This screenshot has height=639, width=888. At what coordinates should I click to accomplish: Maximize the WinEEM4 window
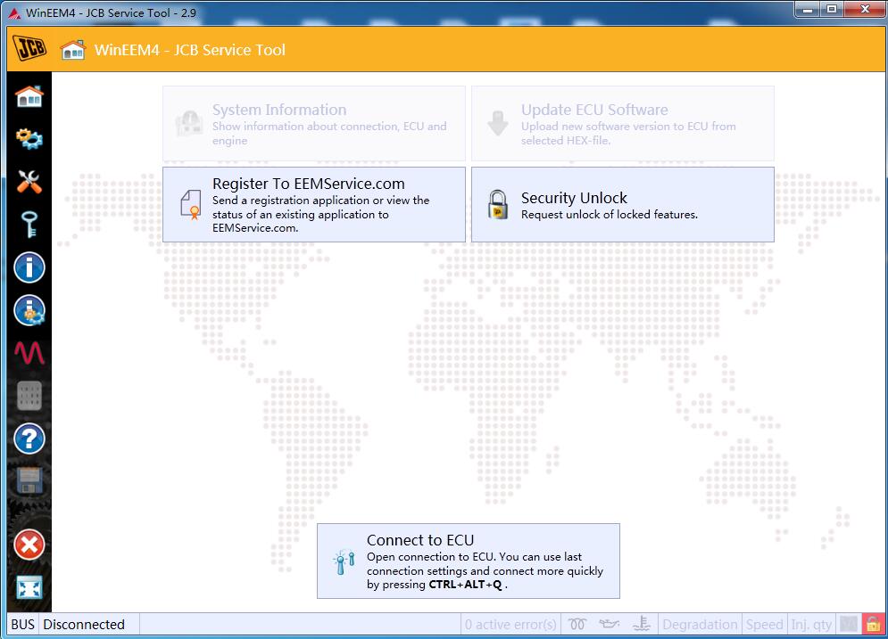coord(832,9)
